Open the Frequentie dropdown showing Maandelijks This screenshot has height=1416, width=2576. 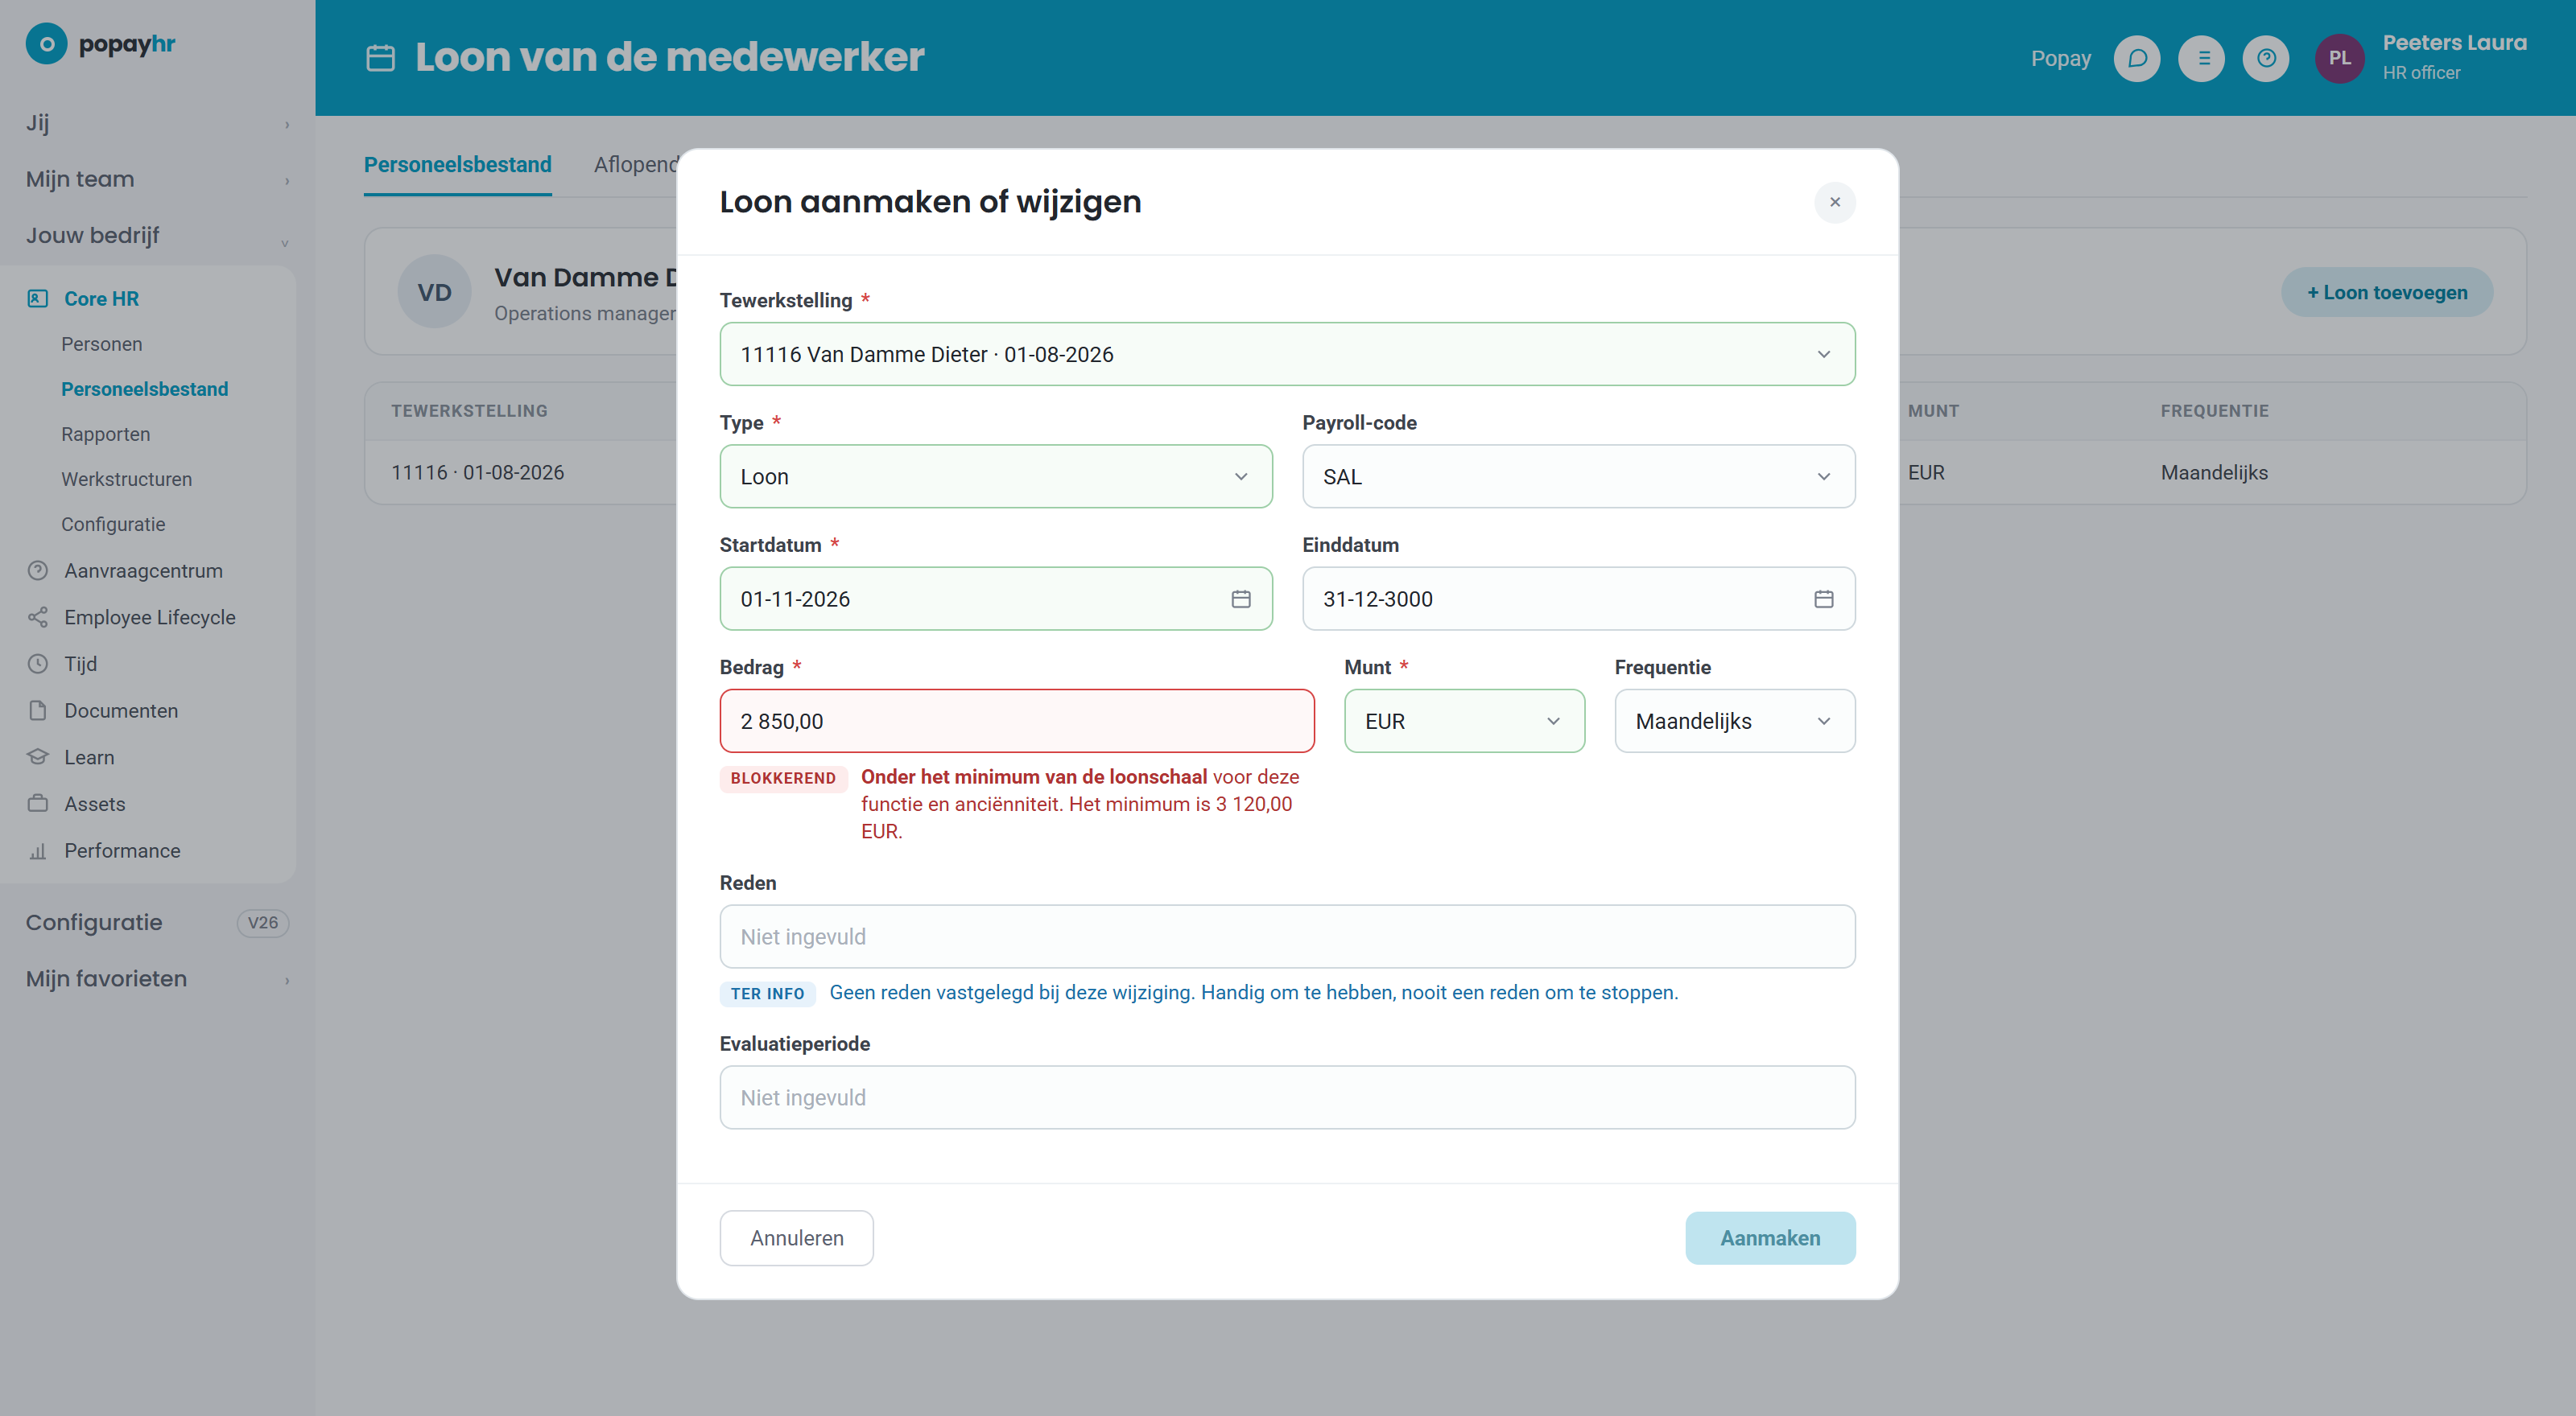pyautogui.click(x=1735, y=722)
